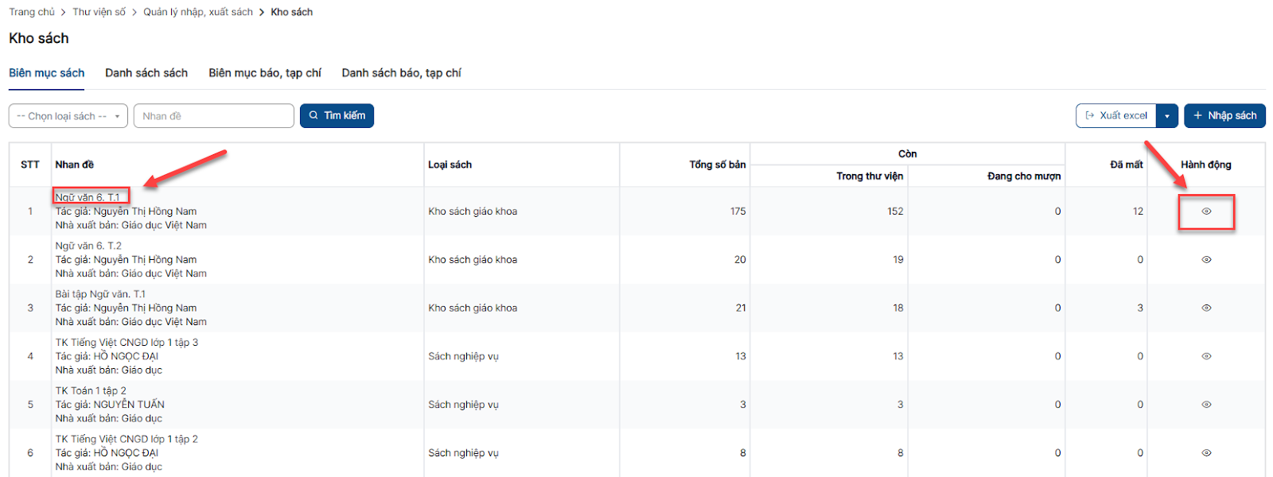View details of TK Toán 1 tập 2

pyautogui.click(x=1206, y=405)
